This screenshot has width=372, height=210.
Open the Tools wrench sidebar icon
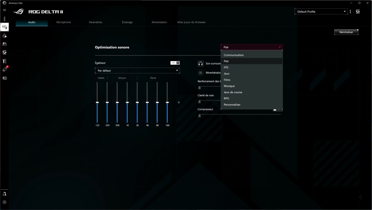(4, 61)
